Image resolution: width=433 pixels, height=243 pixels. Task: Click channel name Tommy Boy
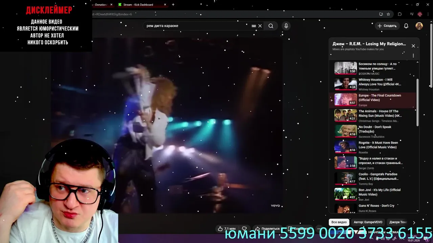(366, 184)
